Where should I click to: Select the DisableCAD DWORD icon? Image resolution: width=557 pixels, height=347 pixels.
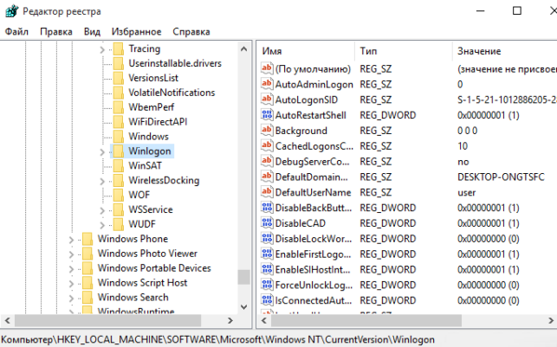pyautogui.click(x=267, y=222)
